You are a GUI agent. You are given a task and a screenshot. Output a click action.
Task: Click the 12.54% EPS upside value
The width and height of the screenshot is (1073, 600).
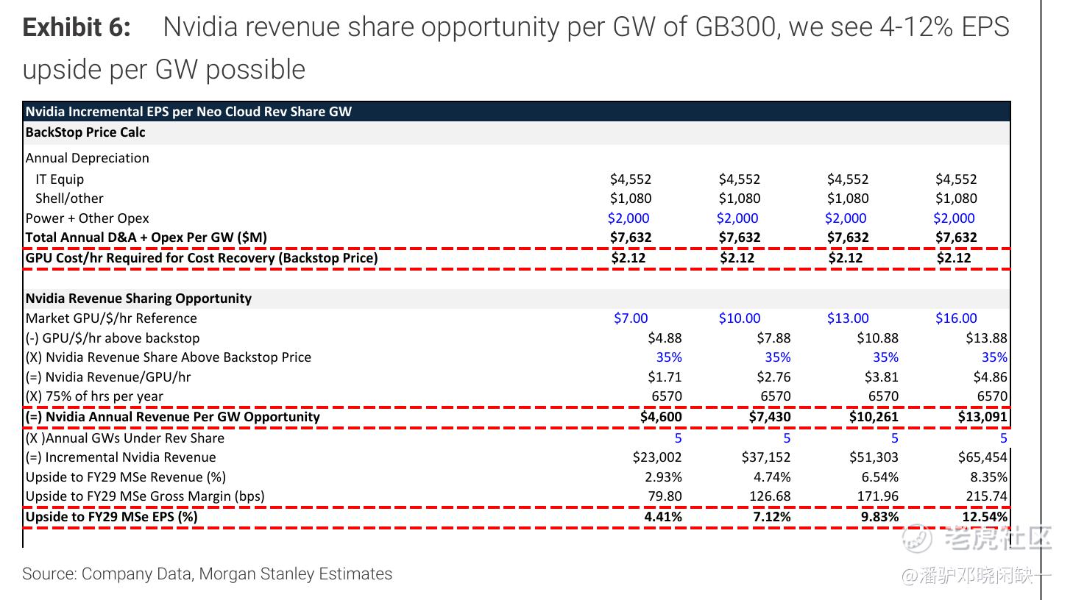[x=985, y=517]
